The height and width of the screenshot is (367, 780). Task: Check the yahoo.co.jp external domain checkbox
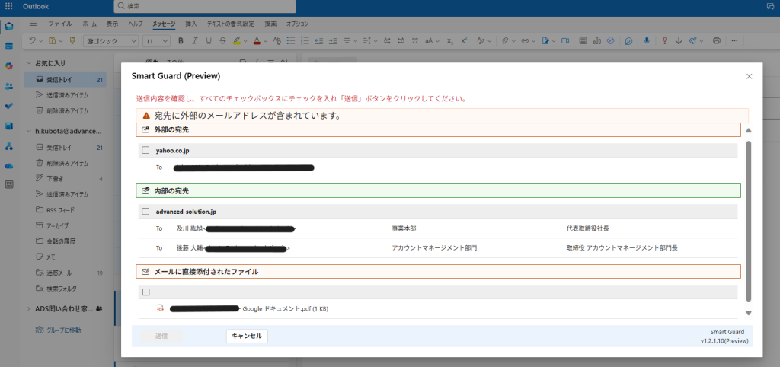tap(145, 151)
